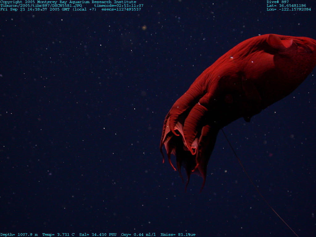Click the Temp= 3.731 C reading

[x=58, y=235]
